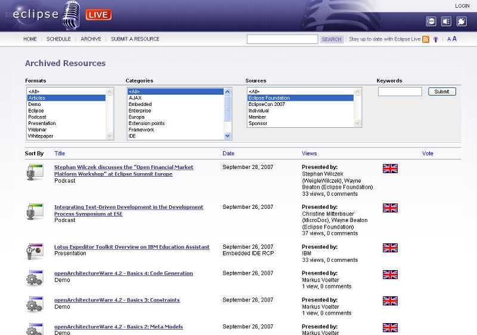
Task: Open the orange RSS feed icon
Action: point(426,39)
